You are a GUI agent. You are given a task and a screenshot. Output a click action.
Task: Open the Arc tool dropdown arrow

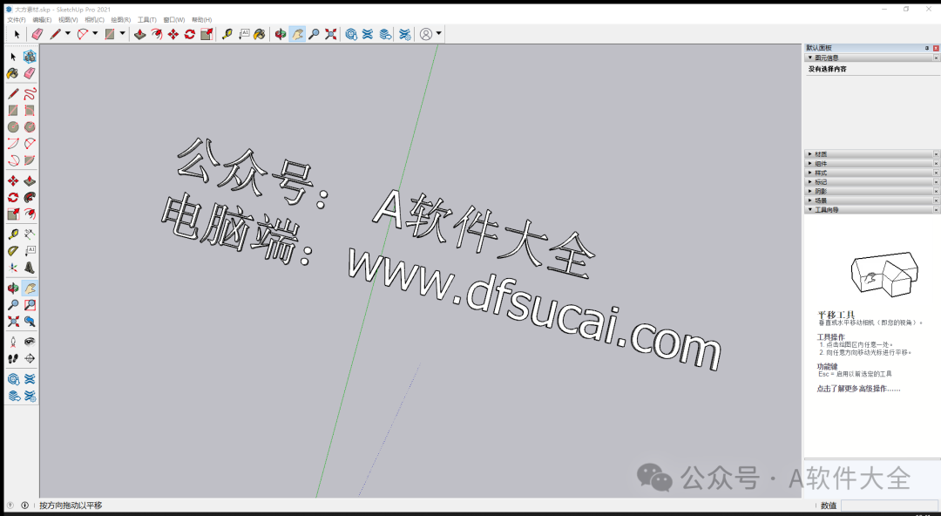tap(94, 33)
